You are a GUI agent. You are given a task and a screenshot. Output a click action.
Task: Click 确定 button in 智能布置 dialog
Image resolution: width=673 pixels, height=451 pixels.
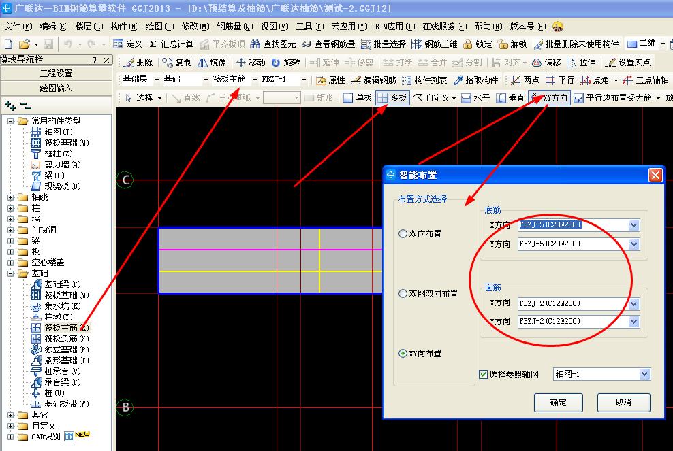pyautogui.click(x=559, y=403)
